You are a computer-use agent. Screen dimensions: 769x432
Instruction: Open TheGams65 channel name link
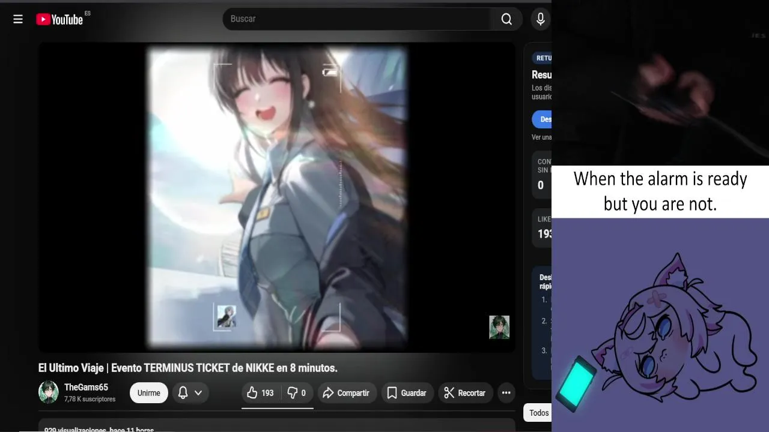point(86,388)
